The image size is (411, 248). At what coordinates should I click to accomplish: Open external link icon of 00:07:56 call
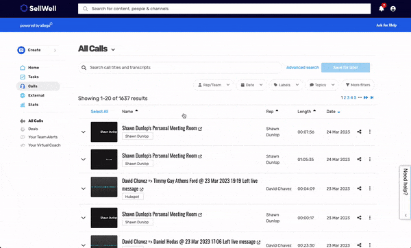click(200, 129)
